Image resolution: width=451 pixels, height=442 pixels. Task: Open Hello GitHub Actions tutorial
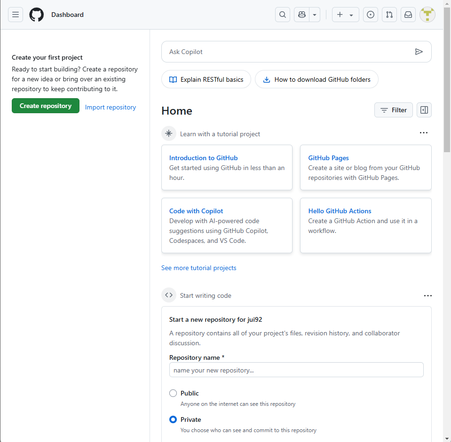point(340,211)
